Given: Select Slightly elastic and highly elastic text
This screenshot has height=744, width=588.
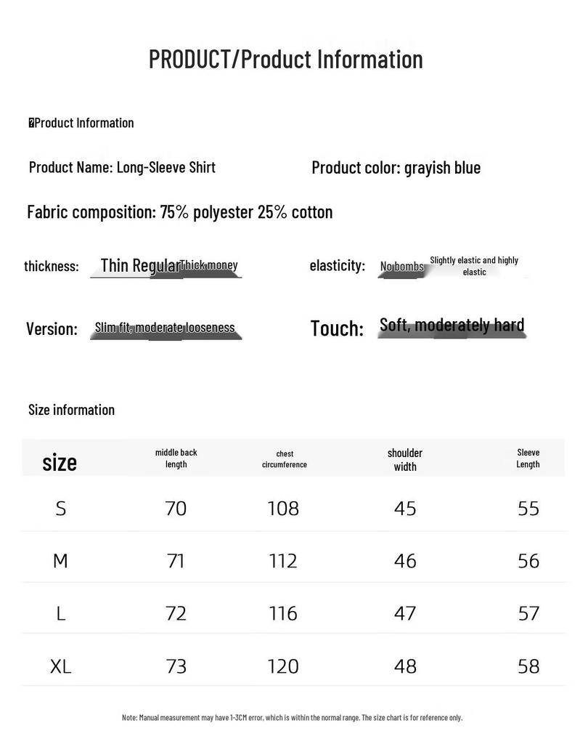Looking at the screenshot, I should (474, 266).
